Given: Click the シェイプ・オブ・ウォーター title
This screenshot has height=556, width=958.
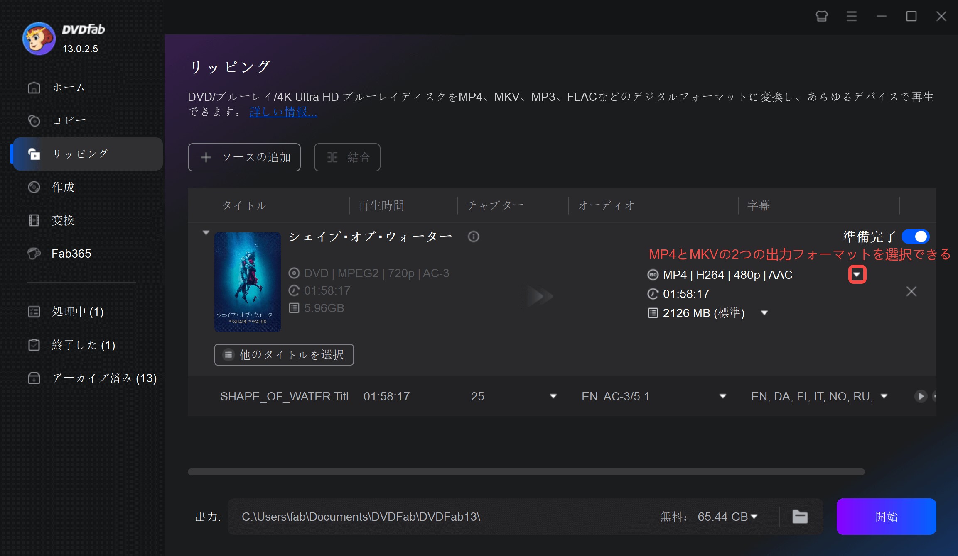Looking at the screenshot, I should (370, 237).
